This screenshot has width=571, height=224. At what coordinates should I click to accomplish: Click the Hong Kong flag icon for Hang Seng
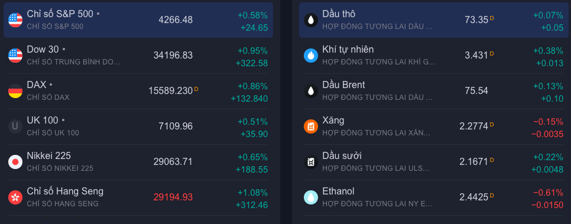[x=15, y=197]
